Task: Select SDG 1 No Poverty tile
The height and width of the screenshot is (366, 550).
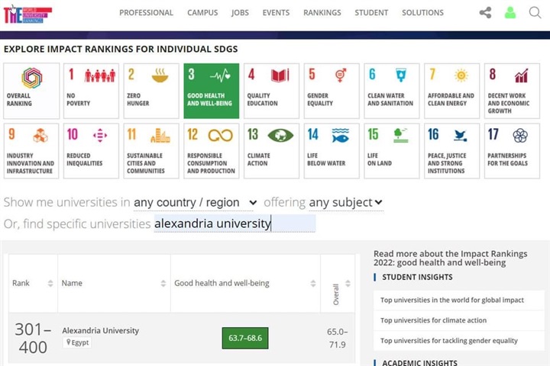Action: pos(91,91)
